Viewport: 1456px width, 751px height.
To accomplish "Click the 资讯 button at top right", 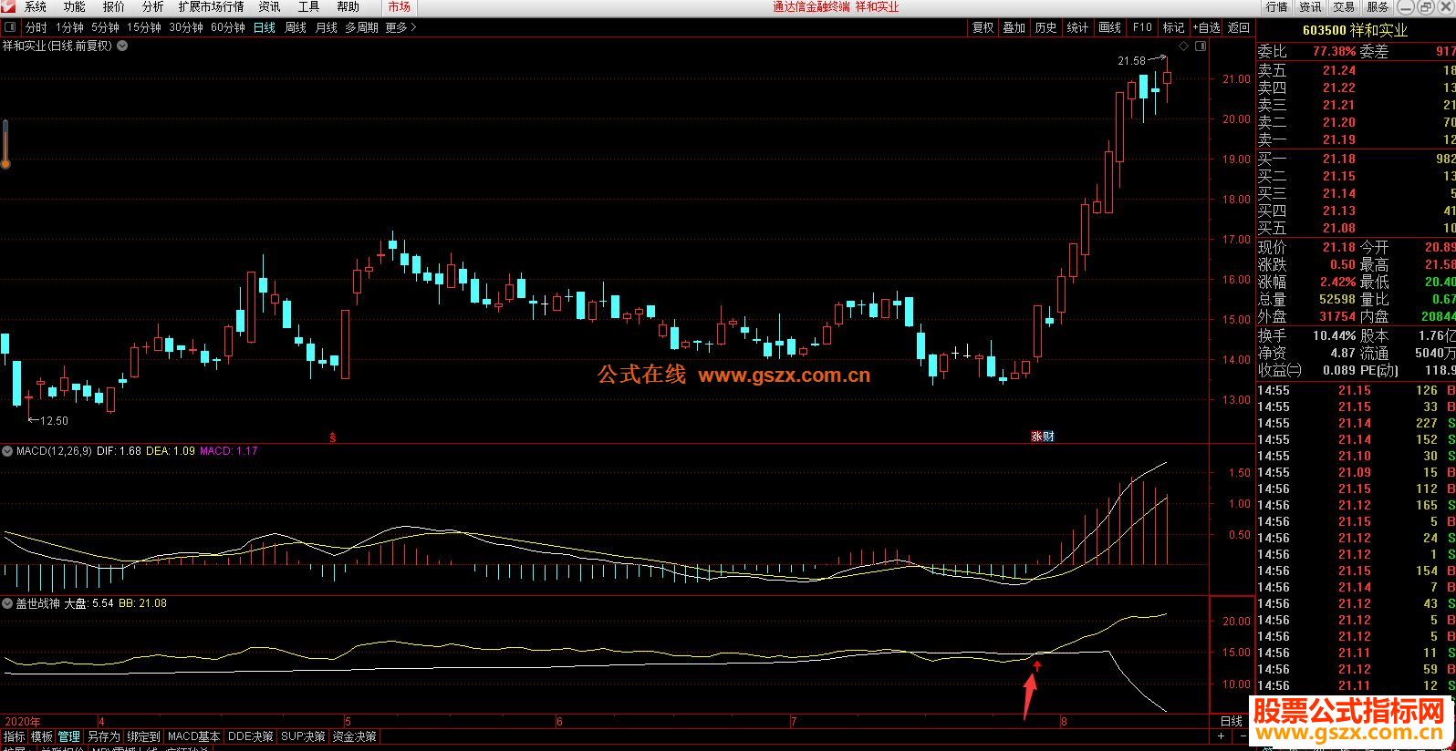I will [x=1310, y=6].
